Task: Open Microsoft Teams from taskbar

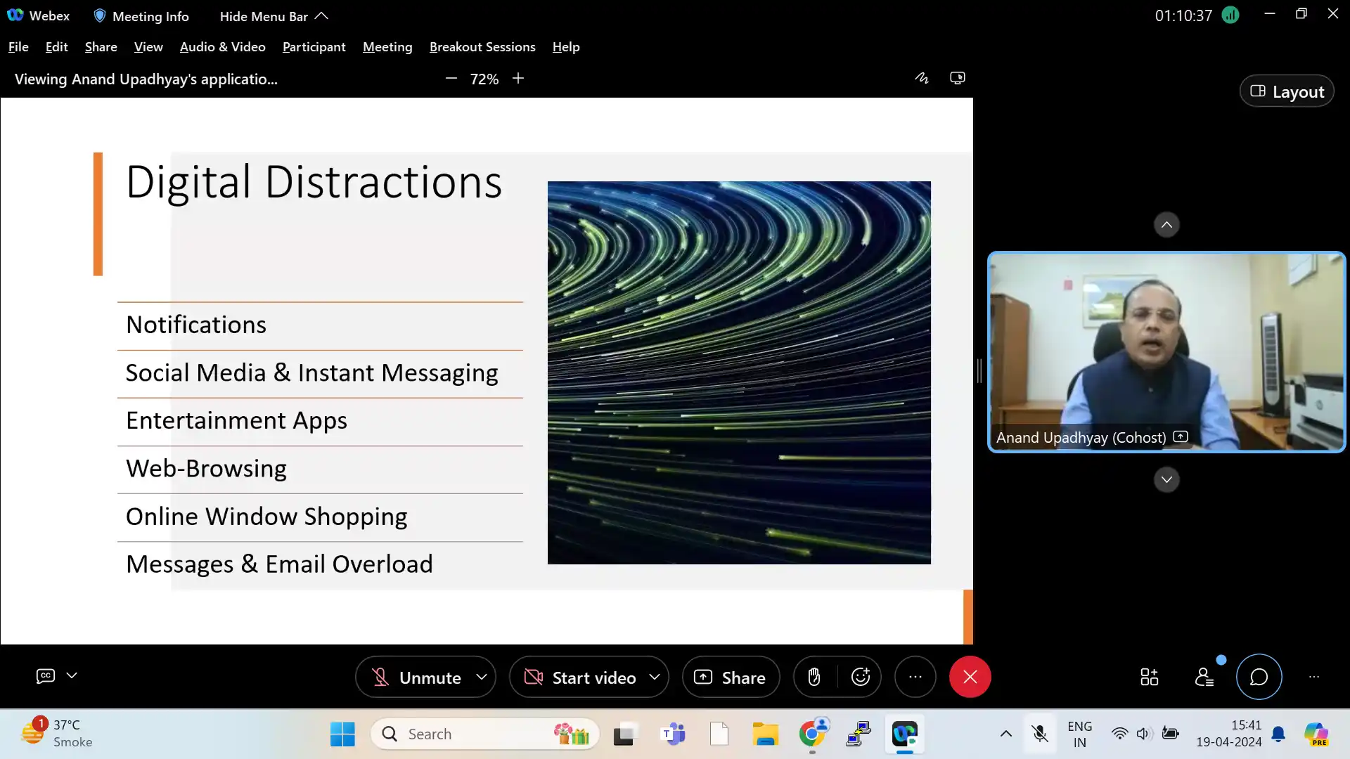Action: (673, 734)
